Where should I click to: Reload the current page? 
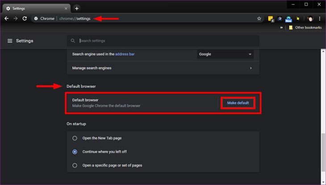[x=25, y=18]
